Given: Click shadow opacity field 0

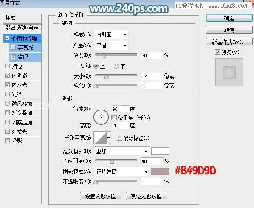Looking at the screenshot, I should click(152, 181).
